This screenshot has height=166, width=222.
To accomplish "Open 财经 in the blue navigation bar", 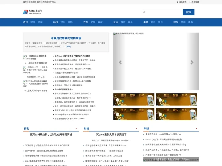I will click(x=33, y=22).
